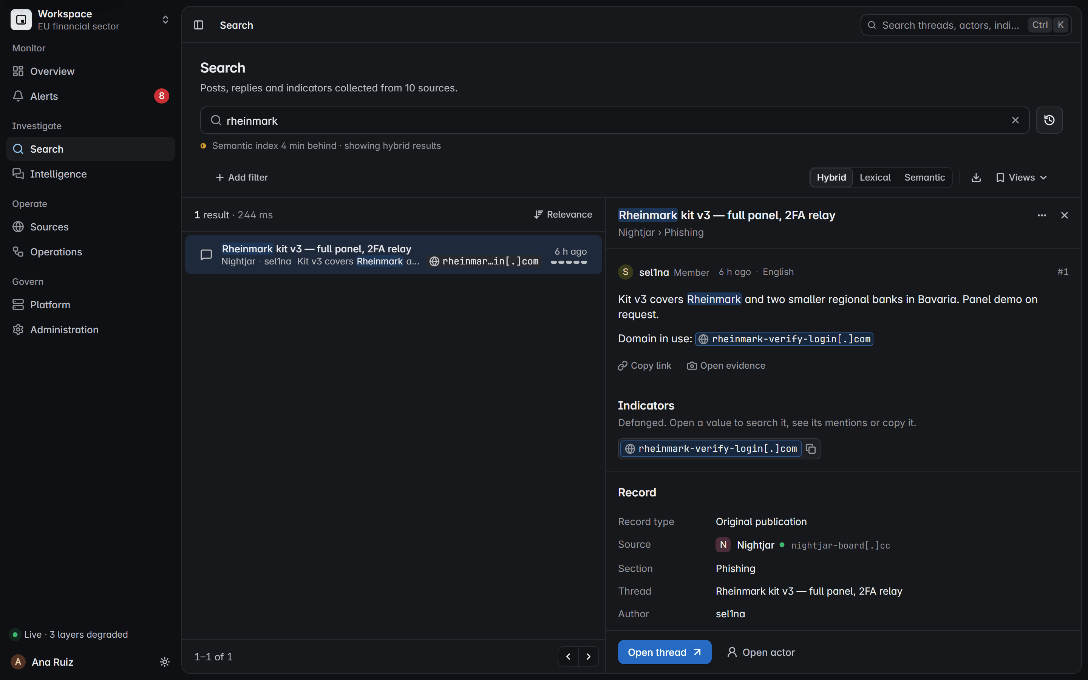Switch to Lexical search mode
Image resolution: width=1088 pixels, height=680 pixels.
pyautogui.click(x=875, y=178)
